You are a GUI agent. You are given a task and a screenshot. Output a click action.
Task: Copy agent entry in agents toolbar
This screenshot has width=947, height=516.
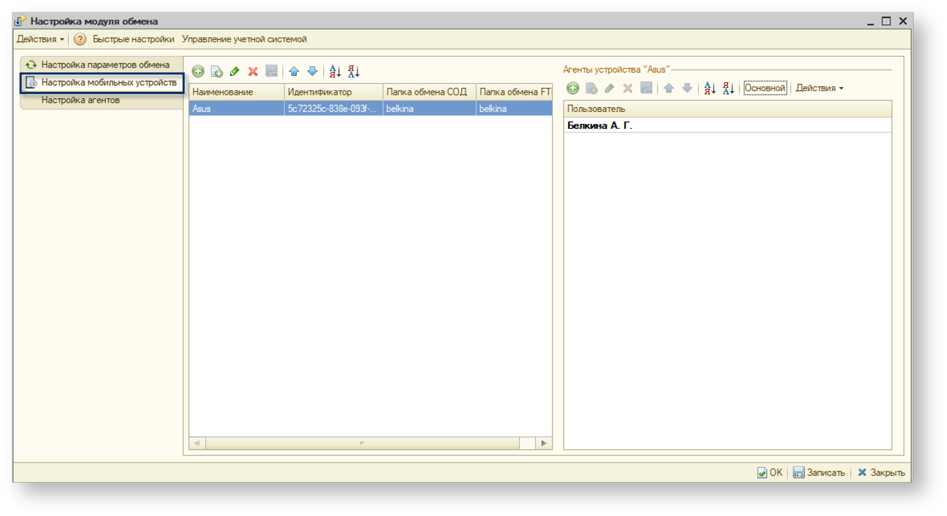(592, 88)
